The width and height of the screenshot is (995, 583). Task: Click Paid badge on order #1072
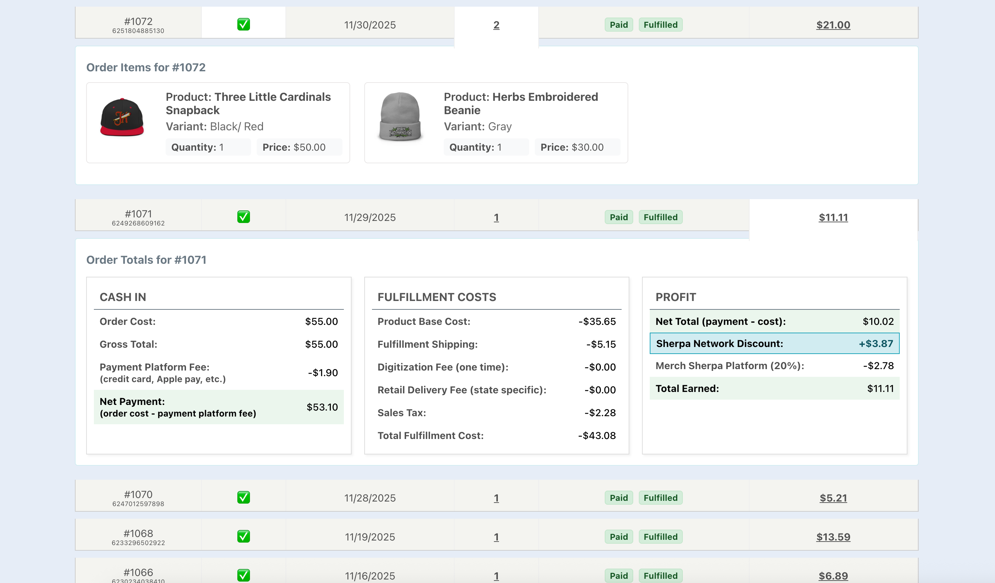[x=618, y=25]
